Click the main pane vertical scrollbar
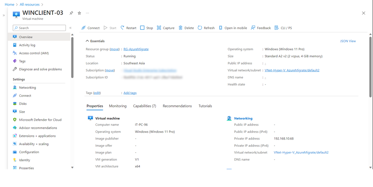Image resolution: width=373 pixels, height=187 pixels. click(370, 67)
